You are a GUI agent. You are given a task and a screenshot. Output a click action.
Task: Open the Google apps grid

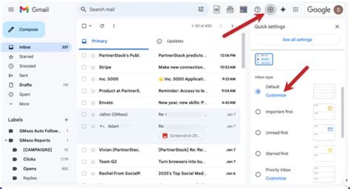[x=296, y=10]
